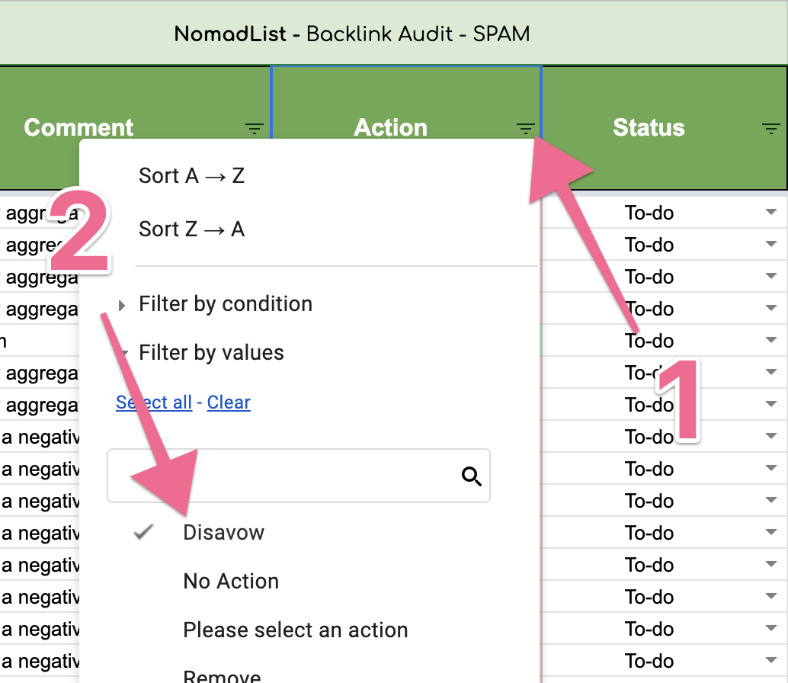Choose Sort A → Z
This screenshot has height=683, width=788.
191,176
